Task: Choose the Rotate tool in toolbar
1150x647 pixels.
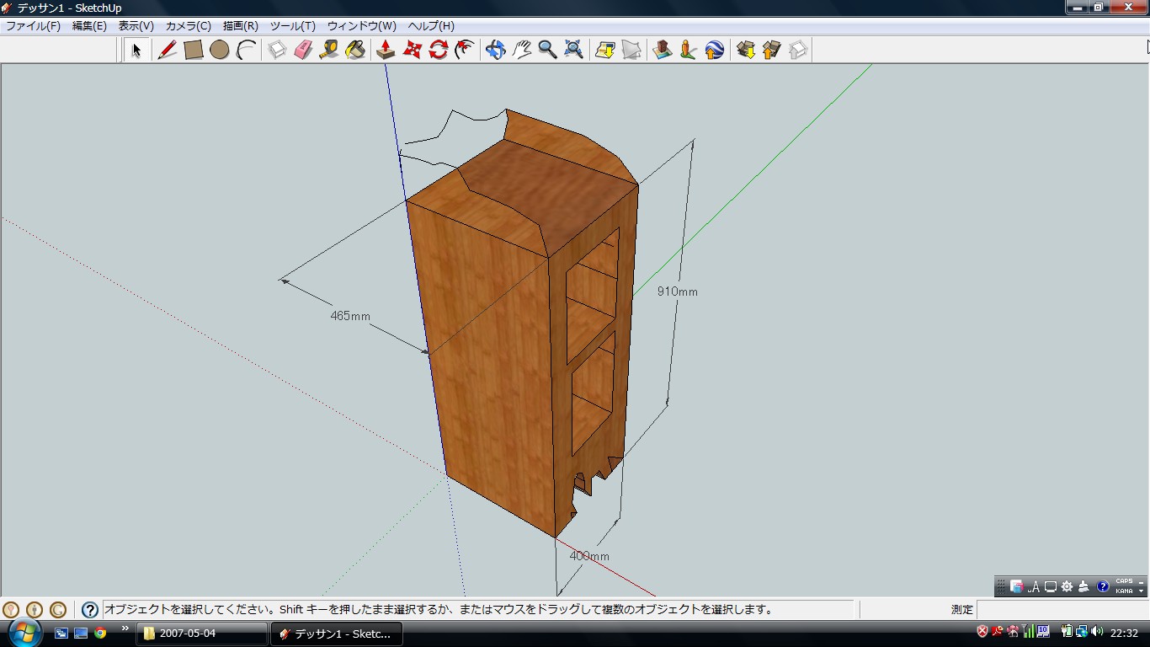Action: [x=438, y=51]
